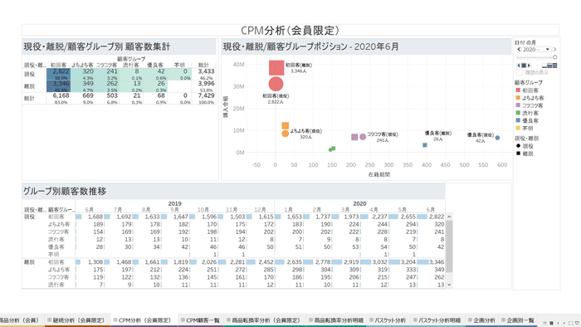Open CPM顧客一覧 tab
Viewport: 581px width, 327px height.
[x=200, y=320]
